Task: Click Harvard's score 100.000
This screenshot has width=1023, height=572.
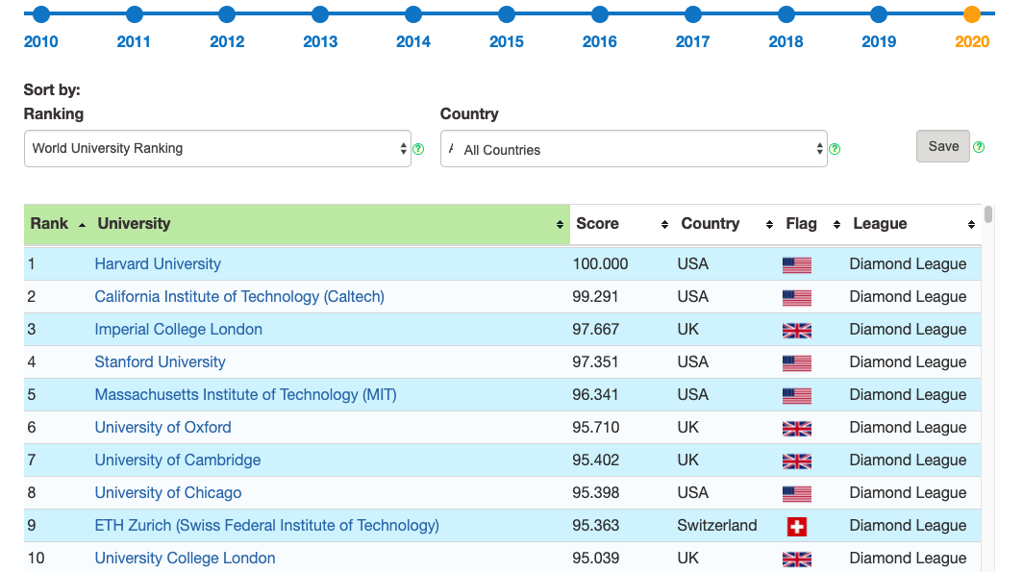Action: coord(600,264)
